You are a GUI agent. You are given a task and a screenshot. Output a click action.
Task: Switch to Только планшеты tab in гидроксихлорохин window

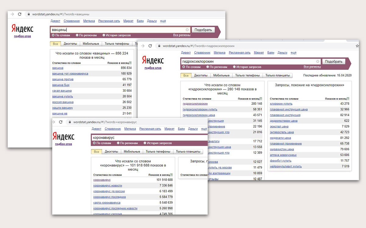pos(278,75)
